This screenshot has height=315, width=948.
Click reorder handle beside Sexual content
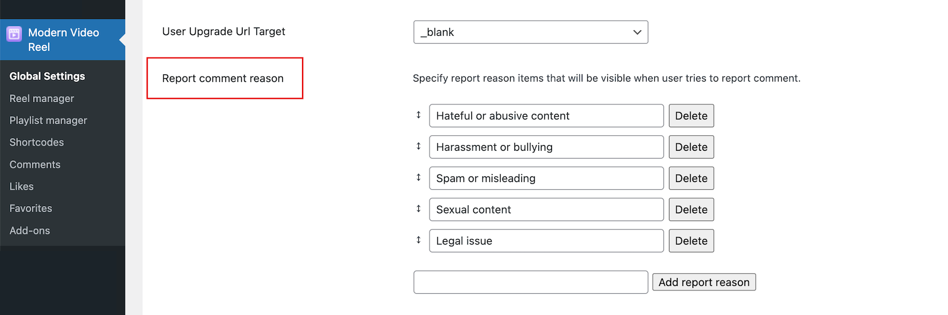(418, 209)
